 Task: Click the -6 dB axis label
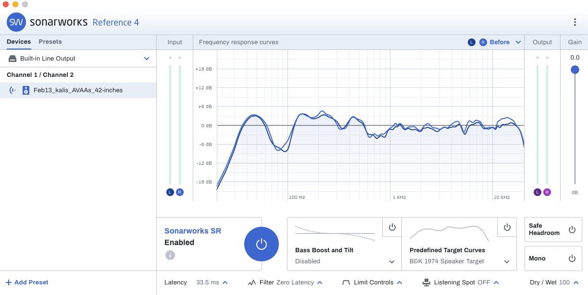(205, 144)
